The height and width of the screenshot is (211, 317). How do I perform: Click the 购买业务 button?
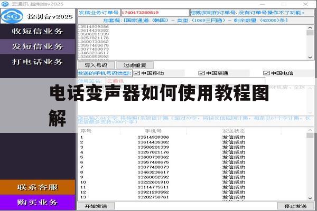(38, 203)
